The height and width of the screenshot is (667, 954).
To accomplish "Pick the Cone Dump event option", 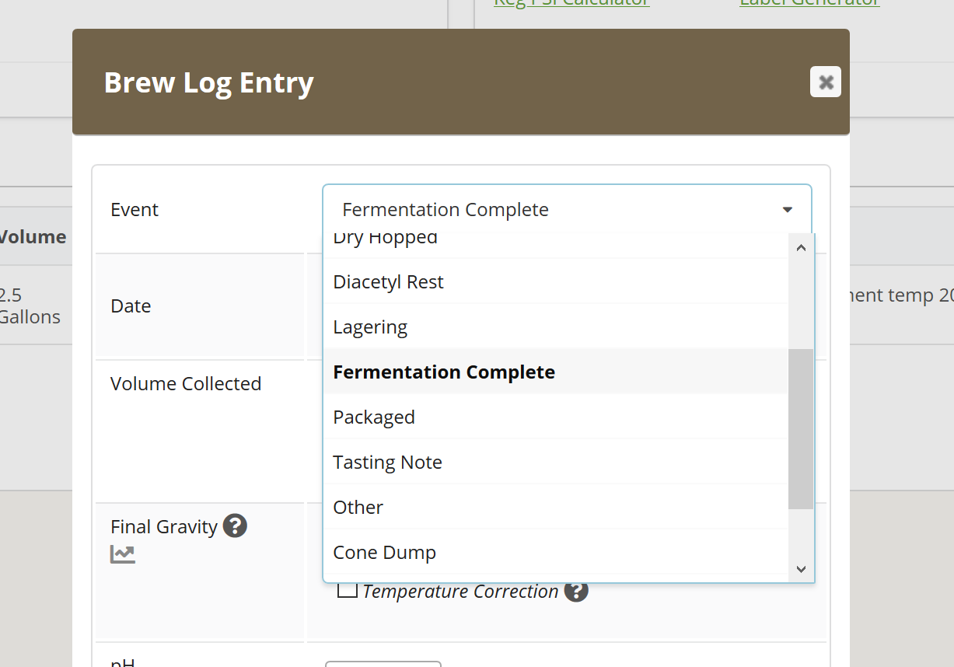I will [x=384, y=552].
